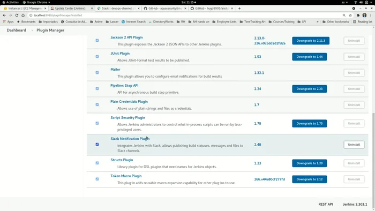Toggle the Jackson 2 API Plugin checkbox
Viewport: 375px width, 211px height.
tap(97, 40)
